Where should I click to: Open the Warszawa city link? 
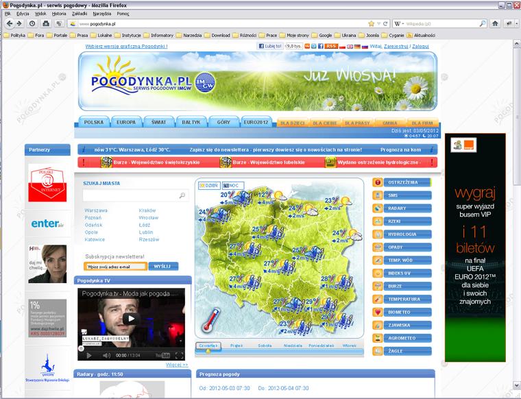pos(96,210)
